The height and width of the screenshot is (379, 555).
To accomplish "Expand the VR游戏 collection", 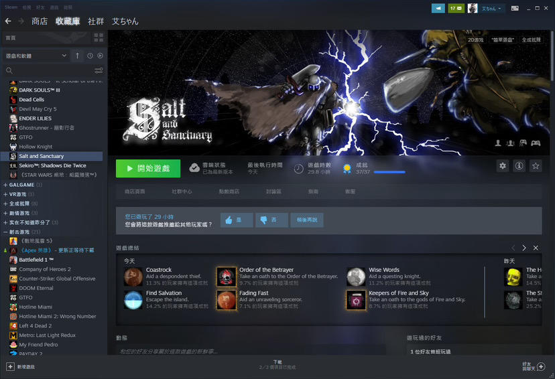I will pos(5,194).
